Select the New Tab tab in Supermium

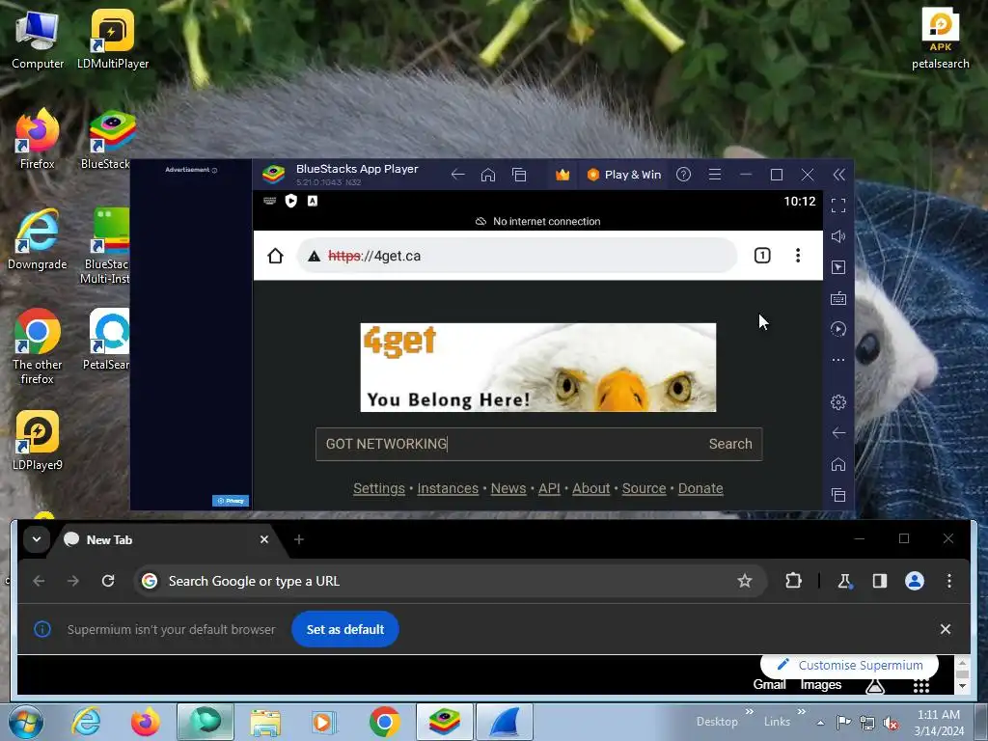164,540
